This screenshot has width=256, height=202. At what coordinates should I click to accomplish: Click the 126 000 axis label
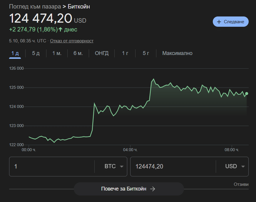pyautogui.click(x=16, y=69)
